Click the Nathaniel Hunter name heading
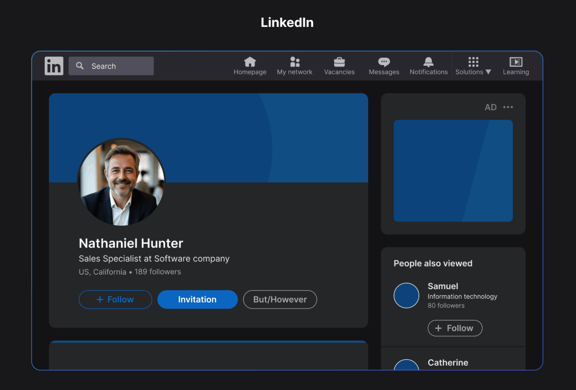576x390 pixels. pyautogui.click(x=131, y=243)
